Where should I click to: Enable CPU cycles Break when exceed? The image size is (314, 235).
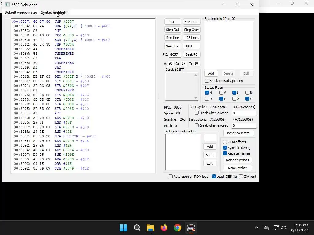click(x=212, y=113)
